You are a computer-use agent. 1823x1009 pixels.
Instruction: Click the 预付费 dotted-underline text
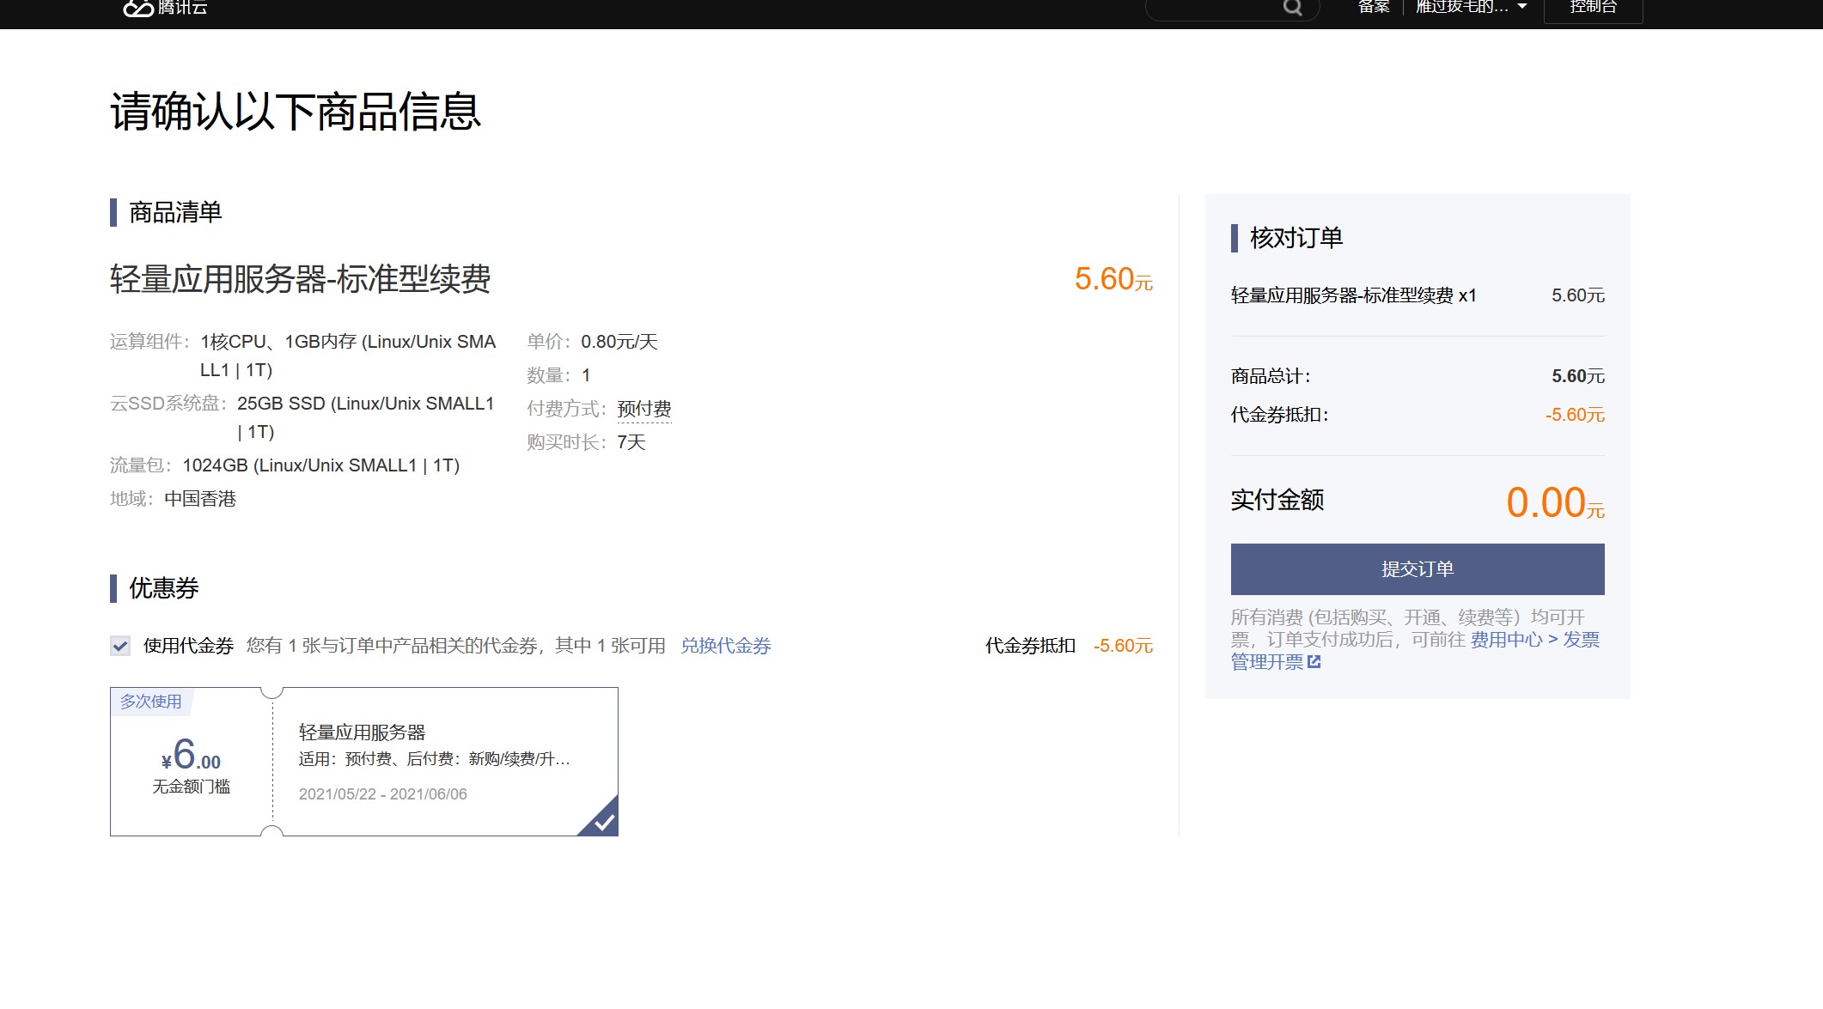(x=644, y=410)
